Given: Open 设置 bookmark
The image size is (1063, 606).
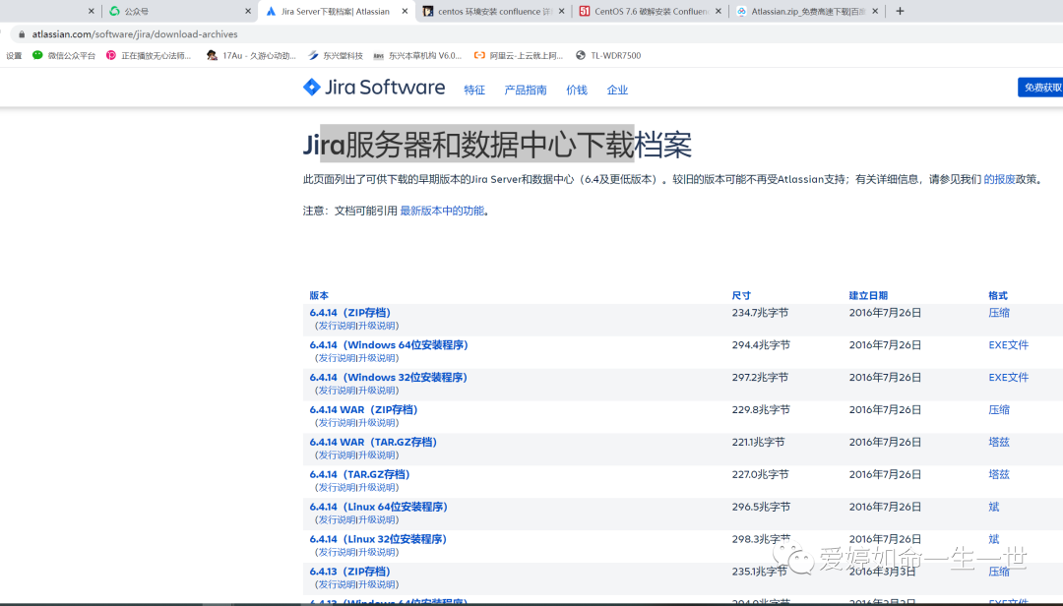Looking at the screenshot, I should (14, 56).
